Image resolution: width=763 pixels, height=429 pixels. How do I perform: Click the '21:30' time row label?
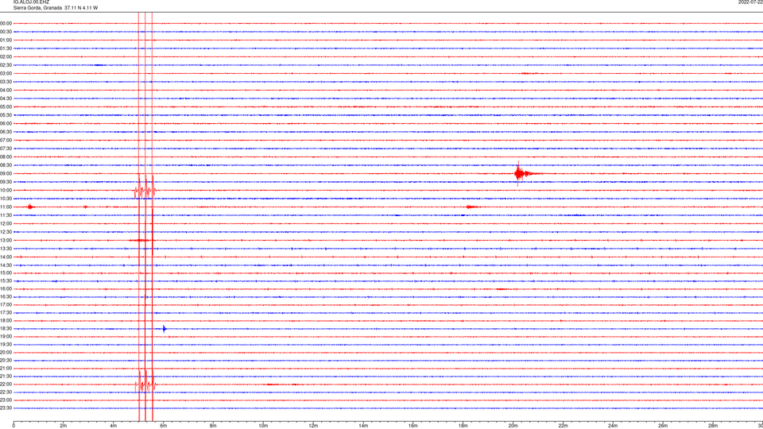(x=6, y=377)
